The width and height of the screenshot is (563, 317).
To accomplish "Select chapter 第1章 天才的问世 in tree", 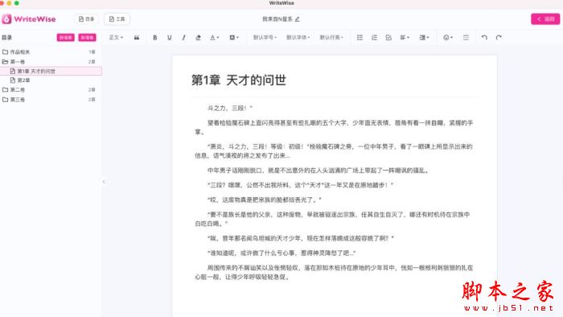I will pos(51,71).
